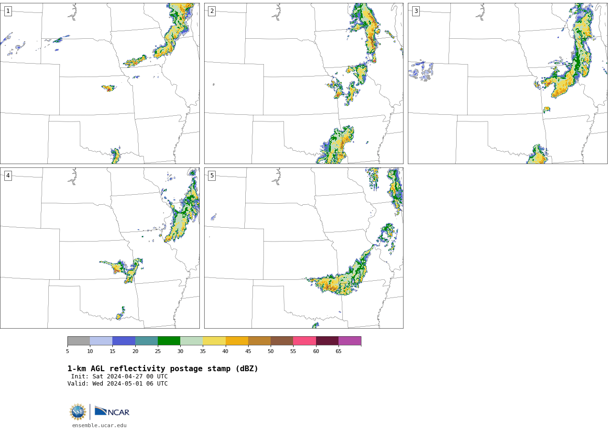Click the number 1 panel label
The height and width of the screenshot is (431, 612).
coord(8,11)
